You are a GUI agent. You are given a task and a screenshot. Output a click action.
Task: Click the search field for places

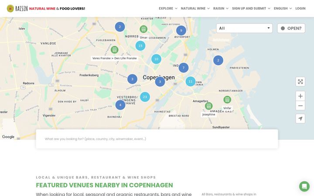click(157, 139)
